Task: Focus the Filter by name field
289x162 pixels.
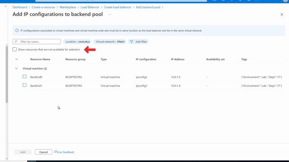Action: pos(37,42)
